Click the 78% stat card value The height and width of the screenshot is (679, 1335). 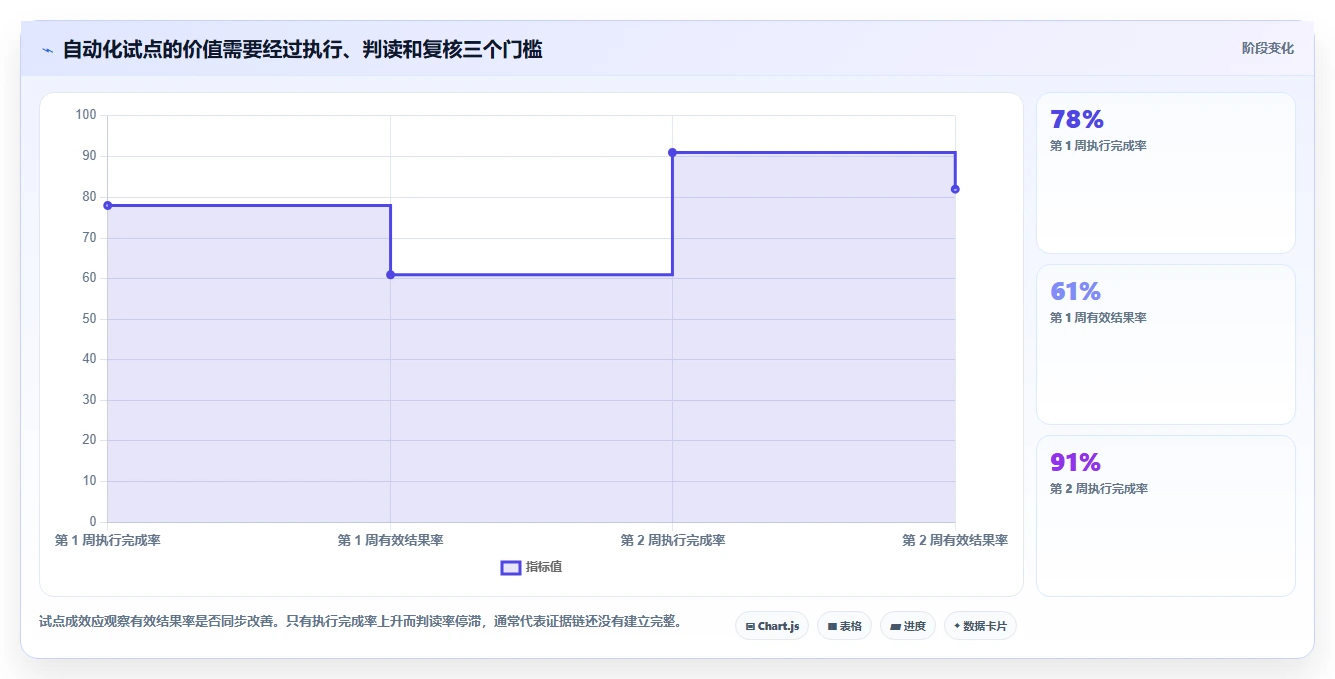click(x=1077, y=120)
